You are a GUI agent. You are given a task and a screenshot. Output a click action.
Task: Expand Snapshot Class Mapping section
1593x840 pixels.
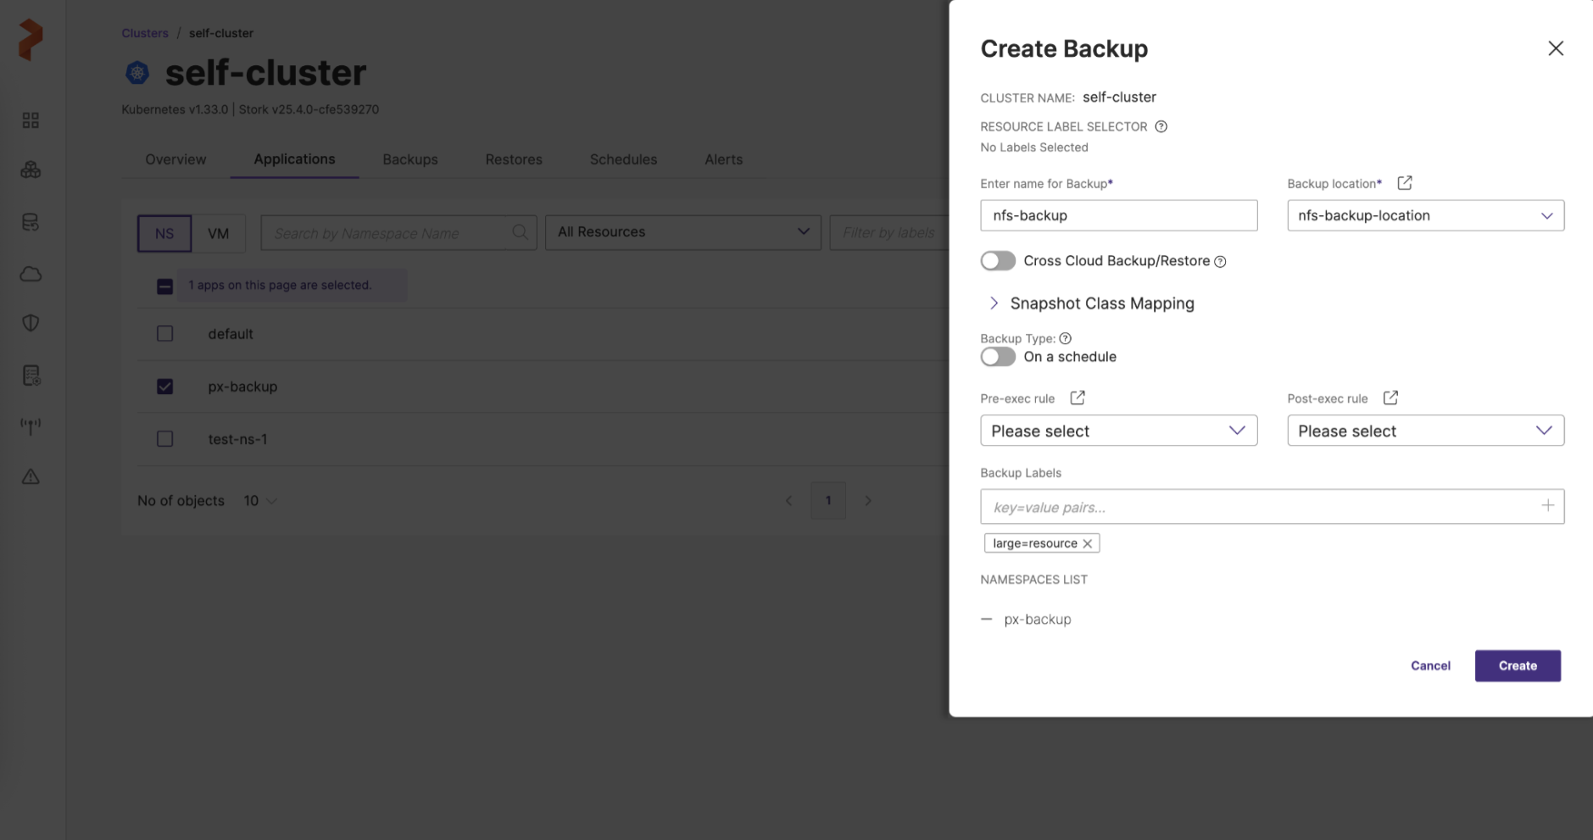994,303
